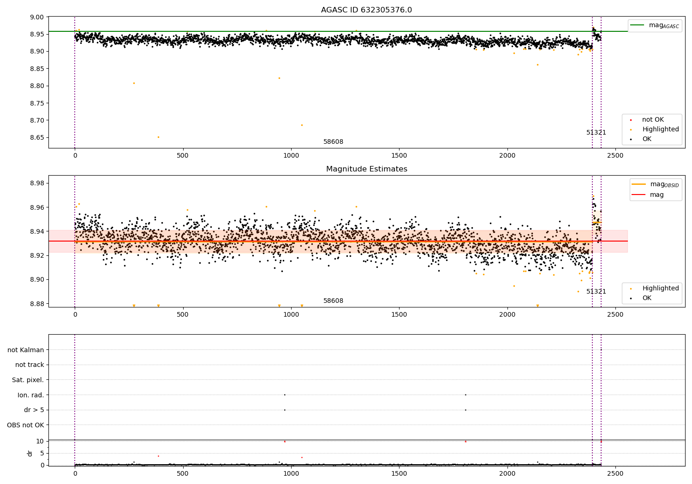The height and width of the screenshot is (484, 692).
Task: Click the rotated "dr" y-axis label
Action: [30, 453]
